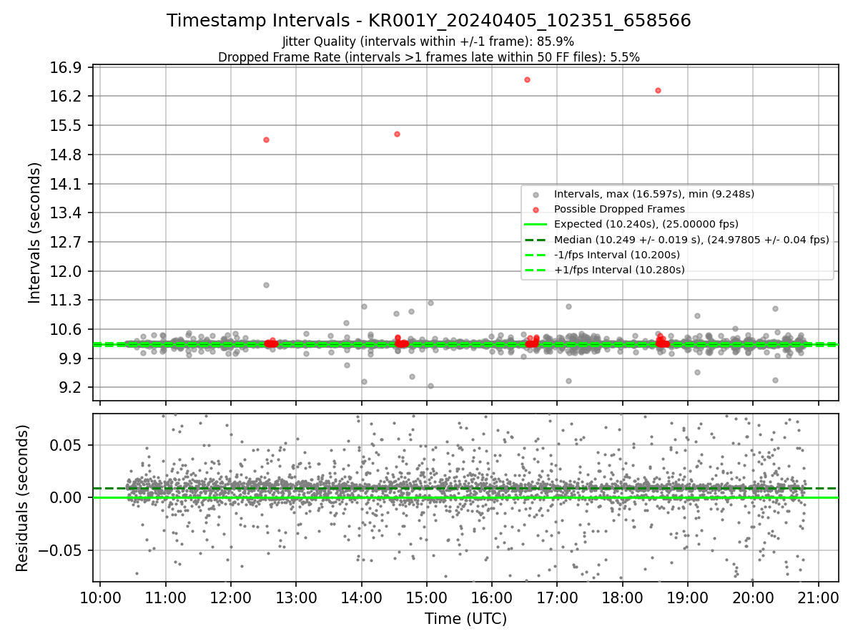Click the '19:00' time tick label

(688, 597)
